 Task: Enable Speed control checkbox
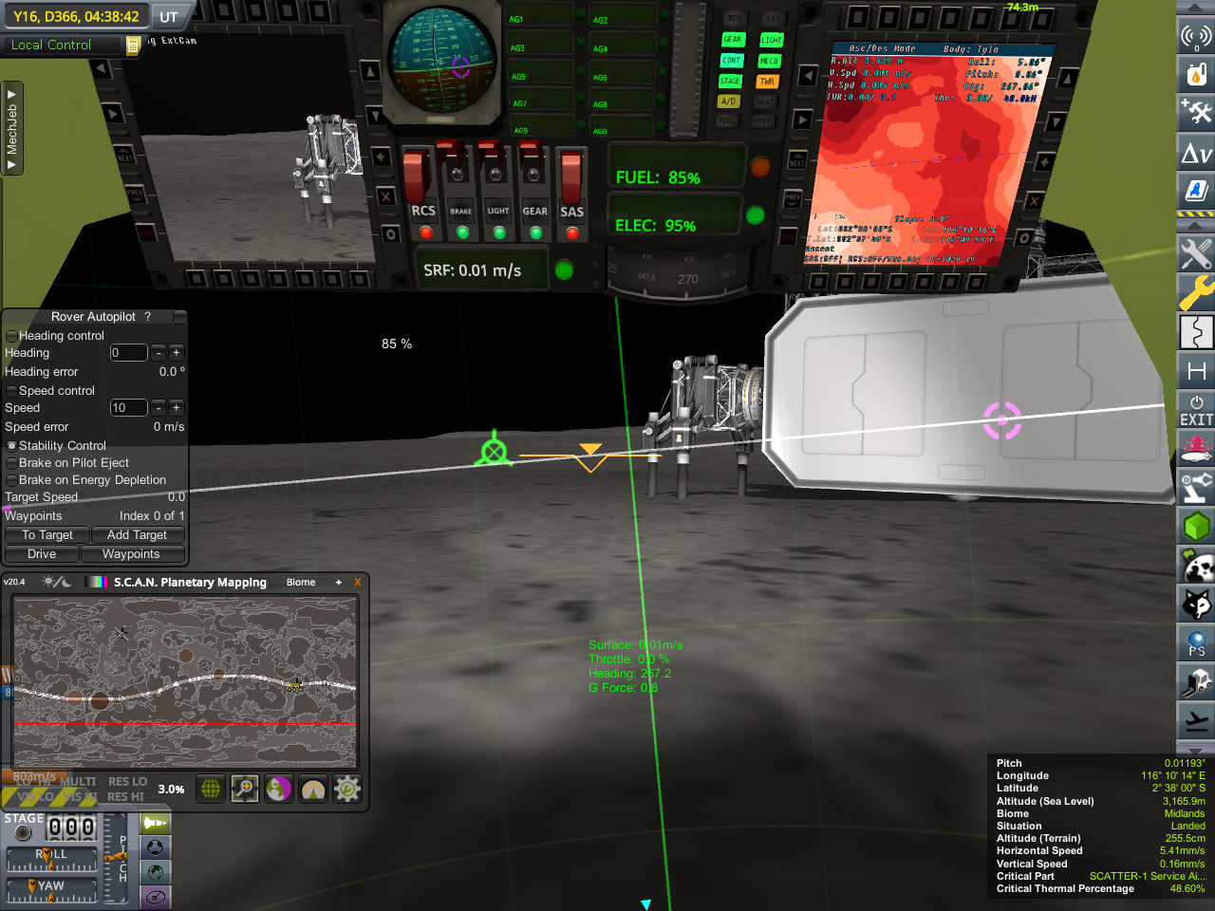[11, 391]
